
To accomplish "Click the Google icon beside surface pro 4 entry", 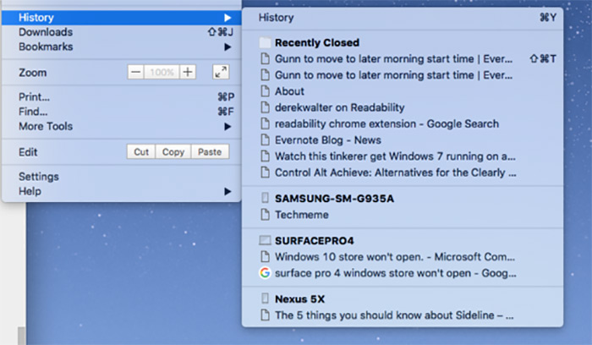I will (x=265, y=273).
